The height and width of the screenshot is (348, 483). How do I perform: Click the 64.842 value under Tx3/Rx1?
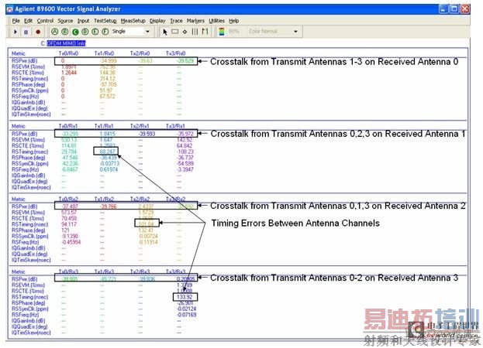[x=185, y=145]
